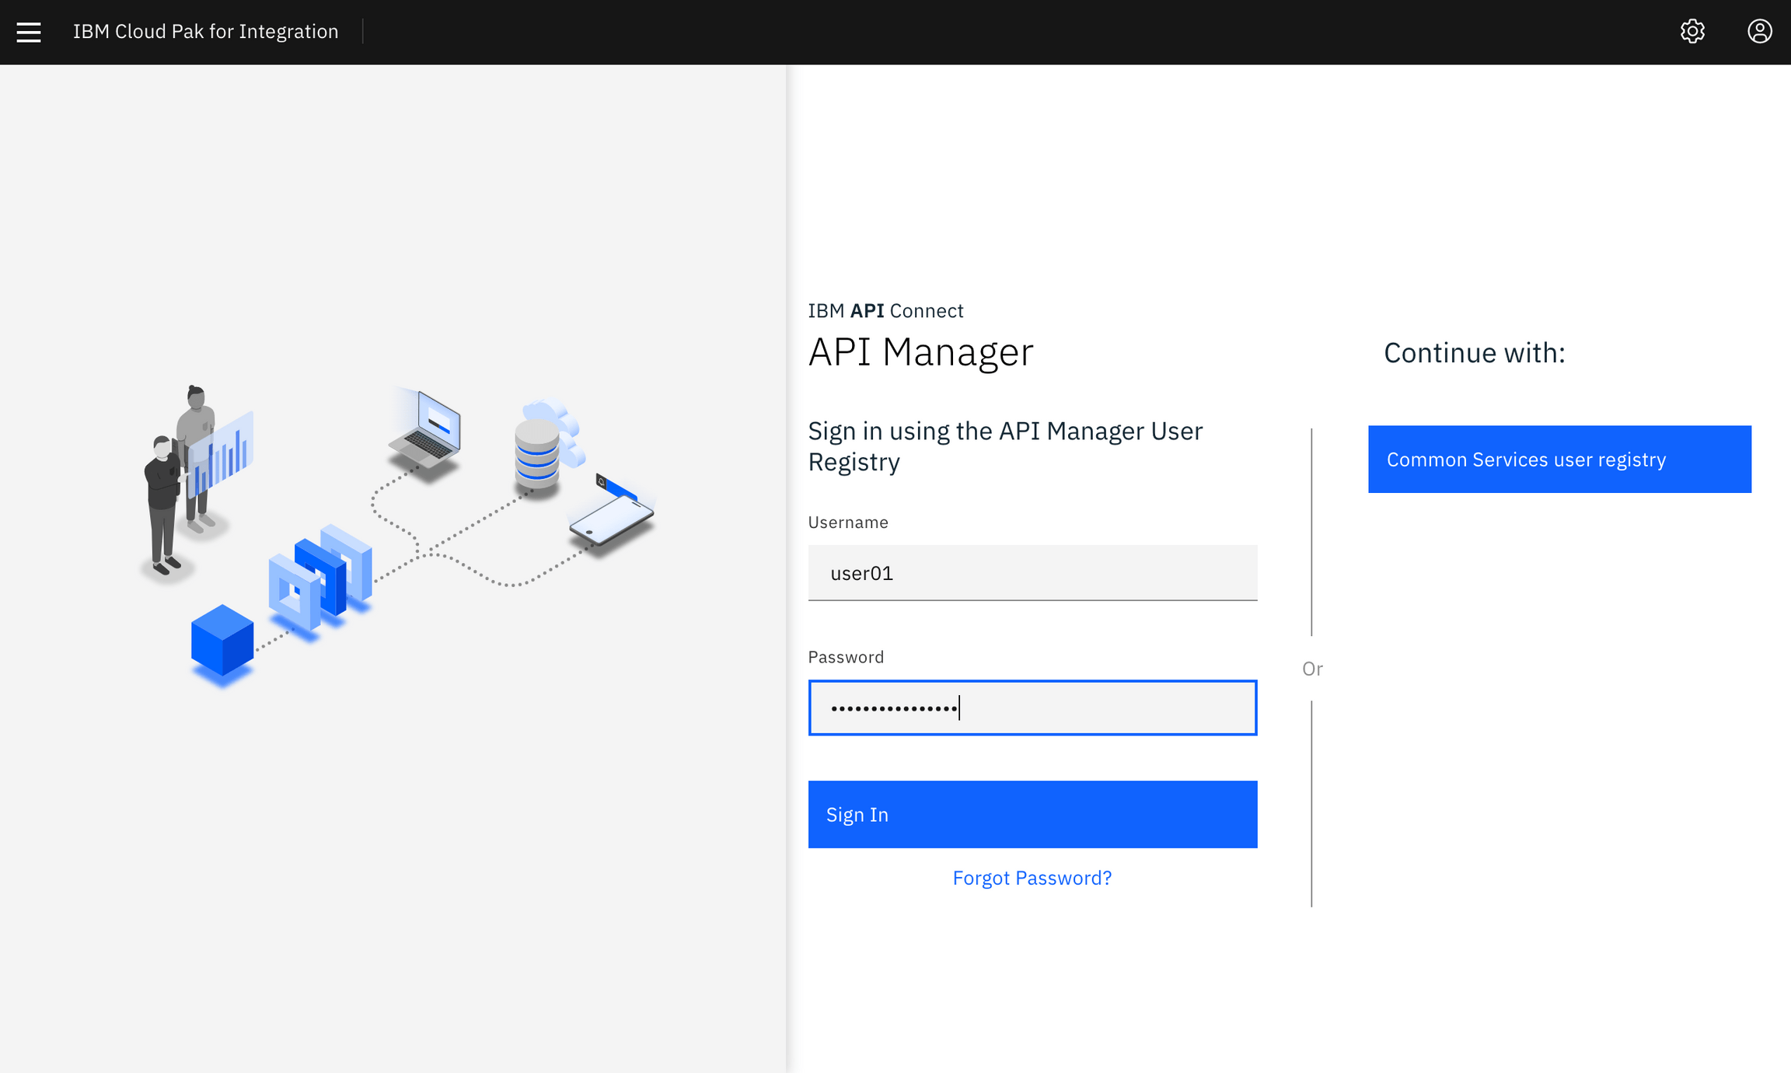Click the Or divider text
This screenshot has width=1791, height=1073.
pyautogui.click(x=1312, y=668)
